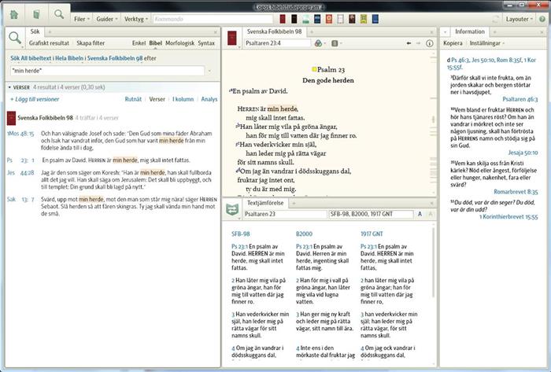The width and height of the screenshot is (551, 372).
Task: Click Skapa filter button
Action: pos(91,43)
